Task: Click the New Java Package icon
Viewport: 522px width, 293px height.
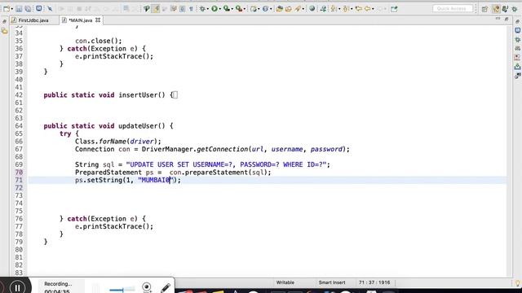Action: (254, 9)
